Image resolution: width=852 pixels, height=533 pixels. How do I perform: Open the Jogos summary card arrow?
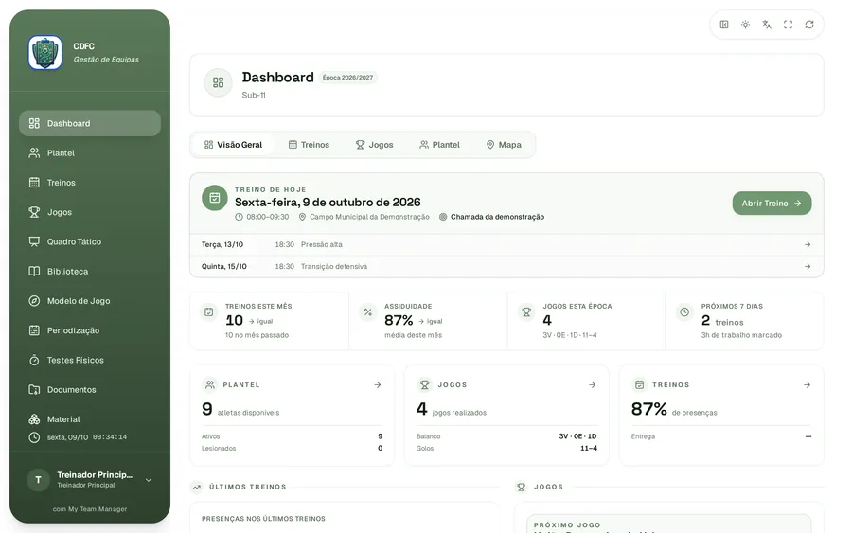coord(593,384)
